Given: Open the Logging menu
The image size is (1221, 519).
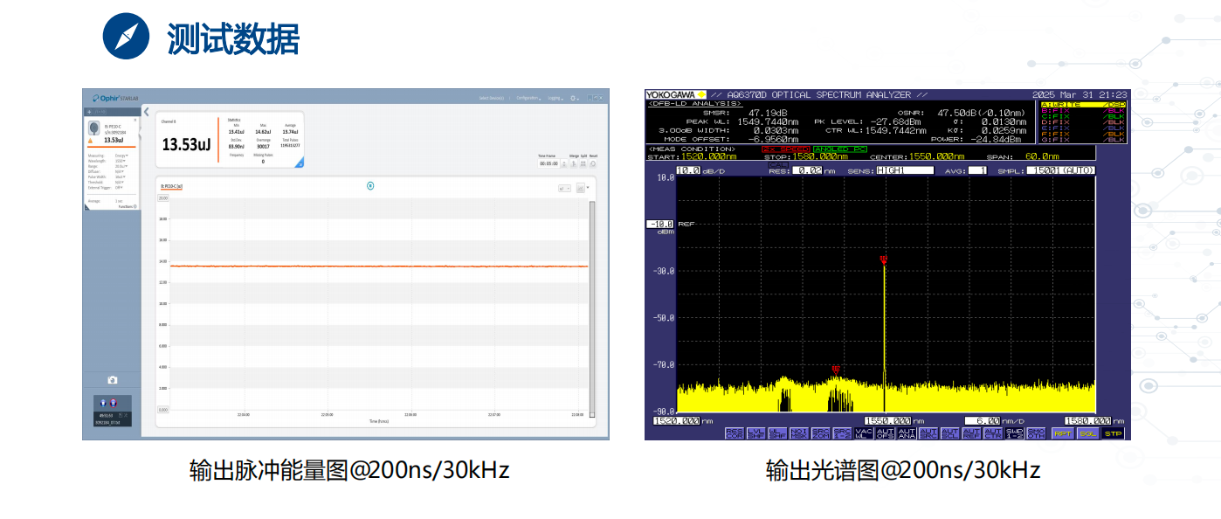Looking at the screenshot, I should (x=555, y=98).
